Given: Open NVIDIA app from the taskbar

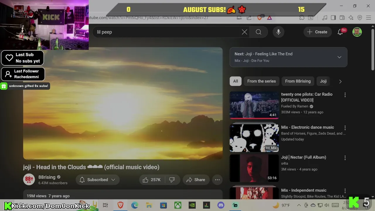Looking at the screenshot, I should pos(192,205).
